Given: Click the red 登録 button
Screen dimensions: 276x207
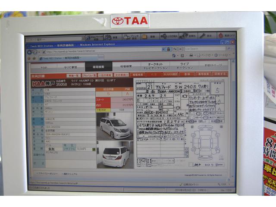Looking at the screenshot, I should coord(187,74).
